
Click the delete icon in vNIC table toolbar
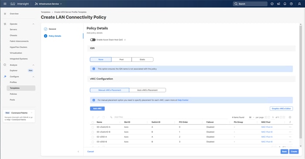coord(93,117)
